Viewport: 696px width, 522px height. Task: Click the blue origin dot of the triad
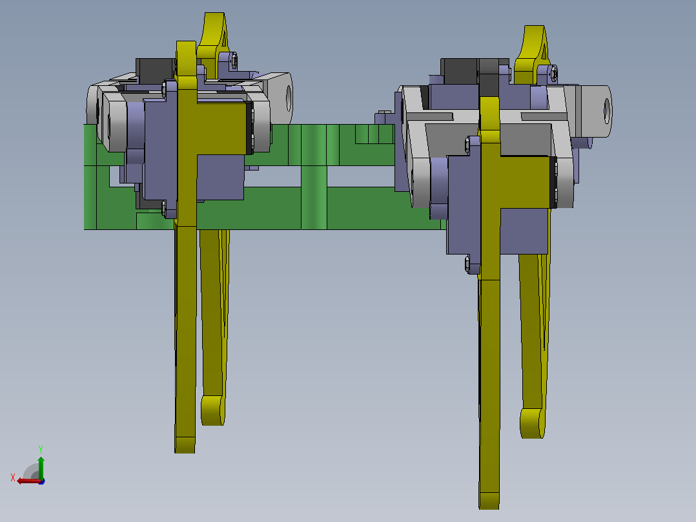click(41, 481)
